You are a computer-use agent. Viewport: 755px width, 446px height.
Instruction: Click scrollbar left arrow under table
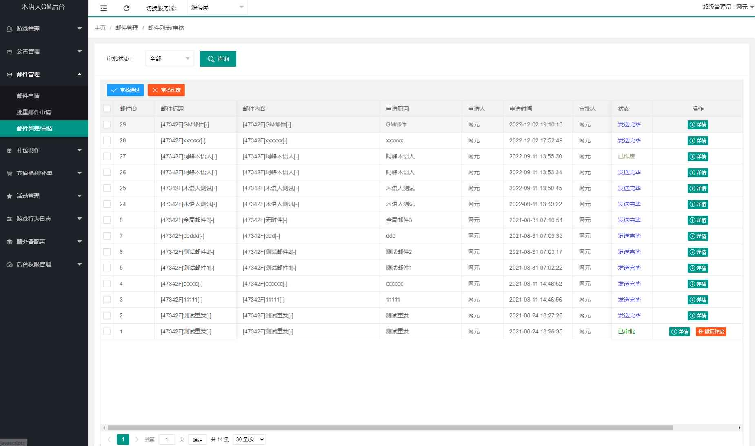(104, 428)
